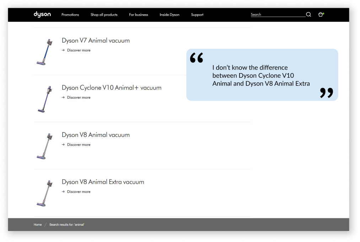Screen dimensions: 360x242
Task: Open Dyson V8 Animal vacuum title
Action: [x=96, y=135]
